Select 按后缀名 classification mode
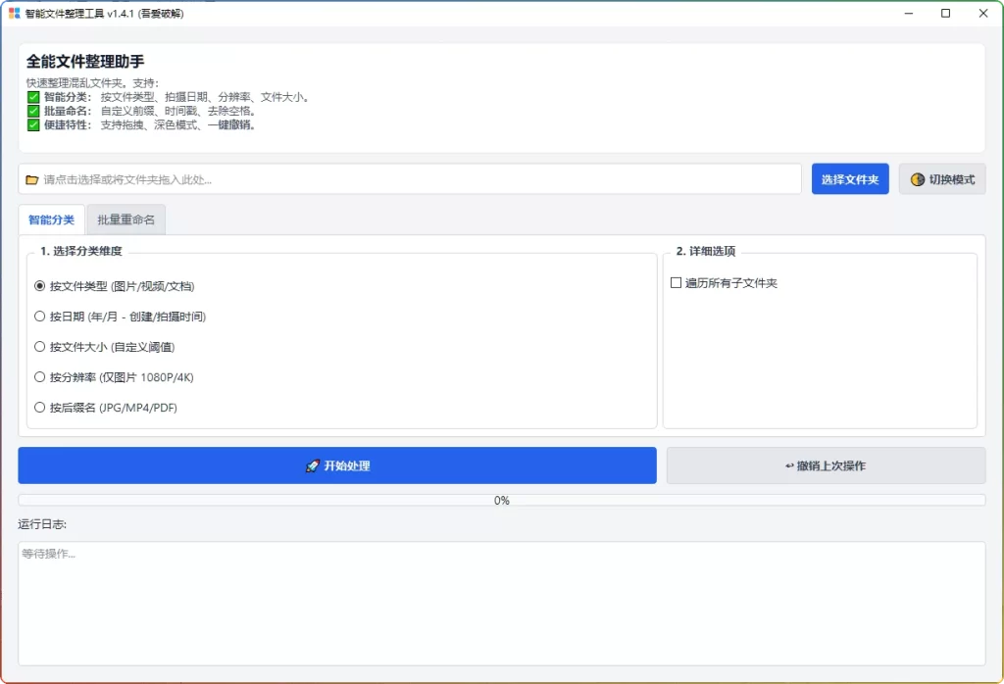Image resolution: width=1004 pixels, height=684 pixels. pos(39,407)
